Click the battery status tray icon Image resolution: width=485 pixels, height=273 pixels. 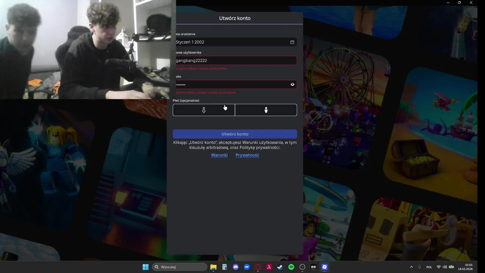[x=451, y=267]
